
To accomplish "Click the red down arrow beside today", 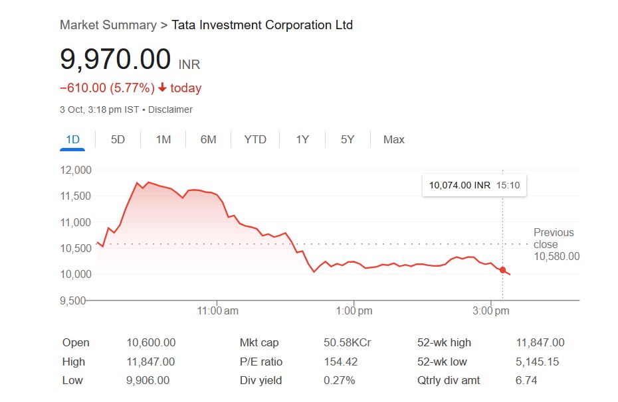I will coord(162,88).
